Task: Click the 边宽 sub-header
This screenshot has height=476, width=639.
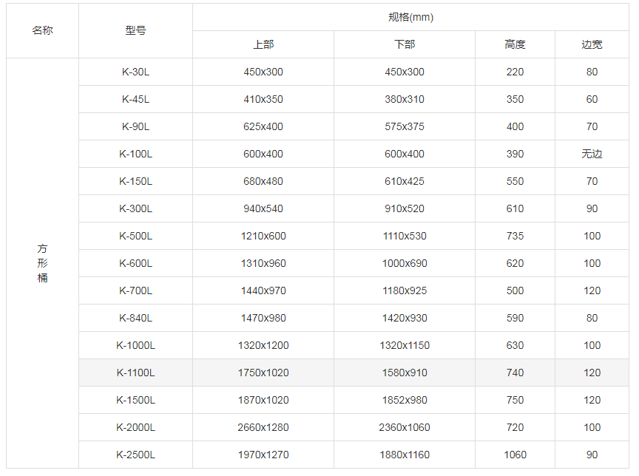Action: [x=592, y=44]
